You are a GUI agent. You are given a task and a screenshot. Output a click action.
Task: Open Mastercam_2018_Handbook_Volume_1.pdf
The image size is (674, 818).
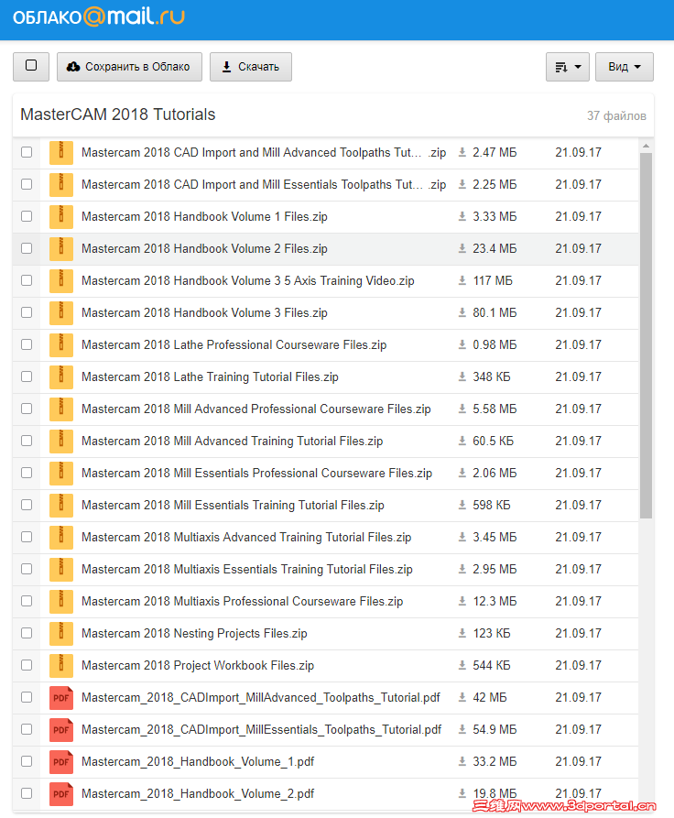pyautogui.click(x=198, y=761)
